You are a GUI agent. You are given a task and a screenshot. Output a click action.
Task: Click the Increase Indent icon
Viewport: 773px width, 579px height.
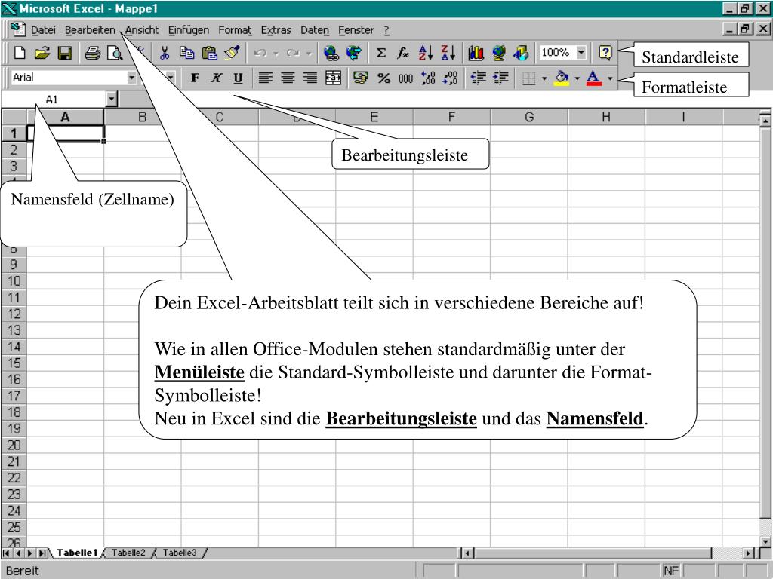(500, 78)
